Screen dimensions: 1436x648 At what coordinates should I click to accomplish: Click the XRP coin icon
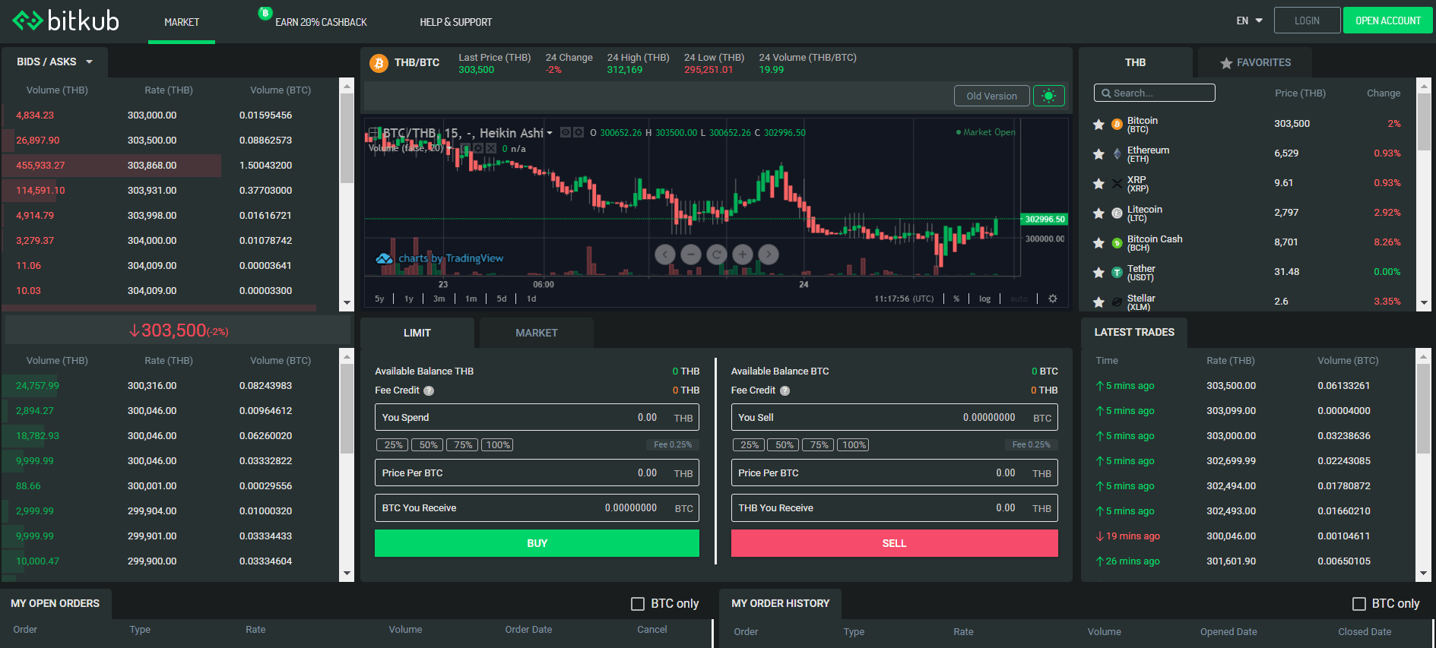(1117, 184)
